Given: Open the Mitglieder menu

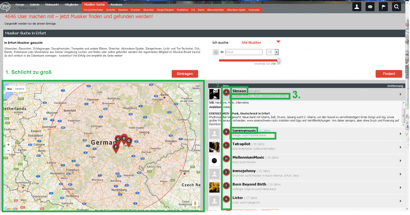Looking at the screenshot, I should [71, 4].
